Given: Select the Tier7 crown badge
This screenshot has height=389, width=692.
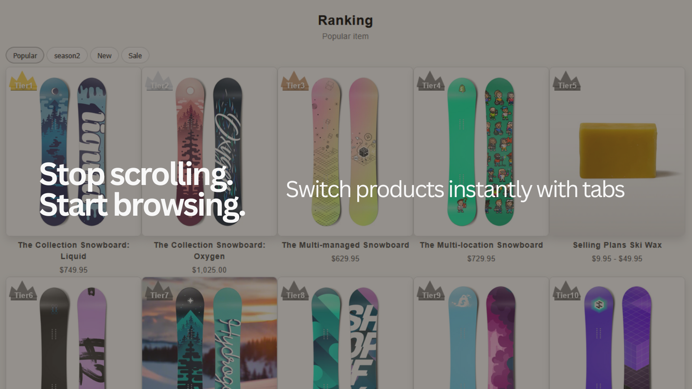Looking at the screenshot, I should point(159,293).
